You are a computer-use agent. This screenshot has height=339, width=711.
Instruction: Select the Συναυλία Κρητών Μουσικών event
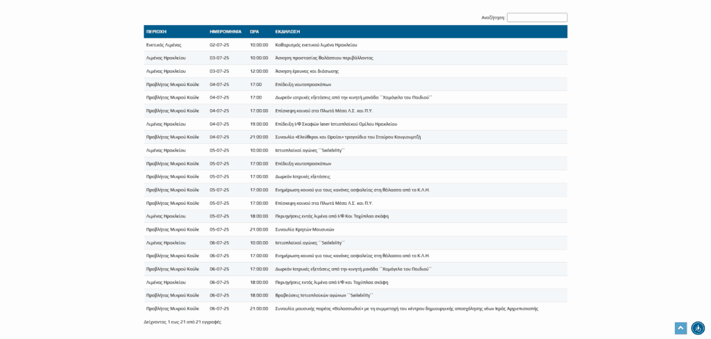(x=304, y=229)
